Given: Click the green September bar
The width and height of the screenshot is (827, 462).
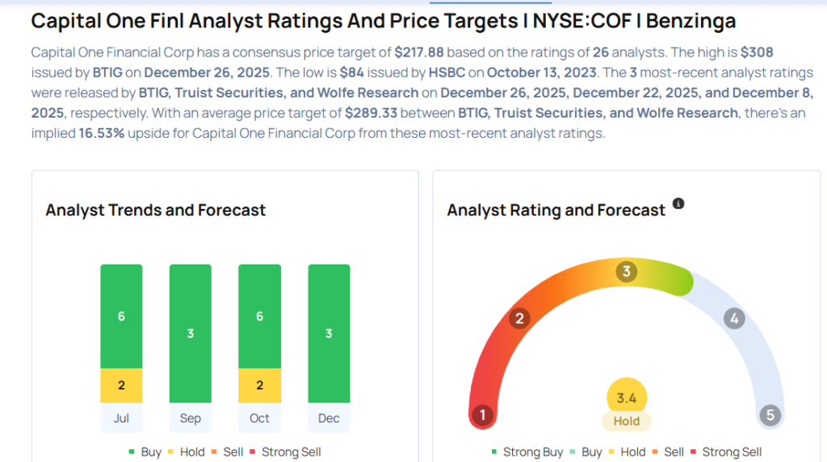Looking at the screenshot, I should point(191,333).
